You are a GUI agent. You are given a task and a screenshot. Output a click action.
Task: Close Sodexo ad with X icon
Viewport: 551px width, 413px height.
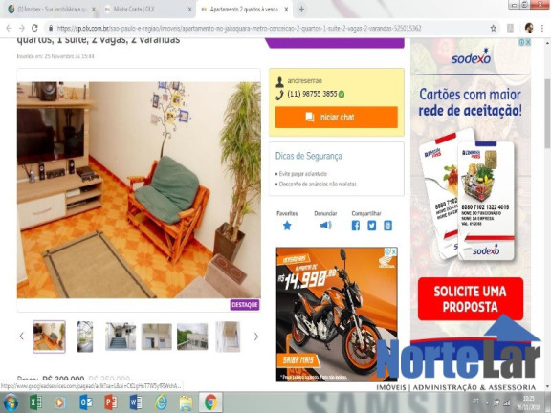click(x=528, y=42)
